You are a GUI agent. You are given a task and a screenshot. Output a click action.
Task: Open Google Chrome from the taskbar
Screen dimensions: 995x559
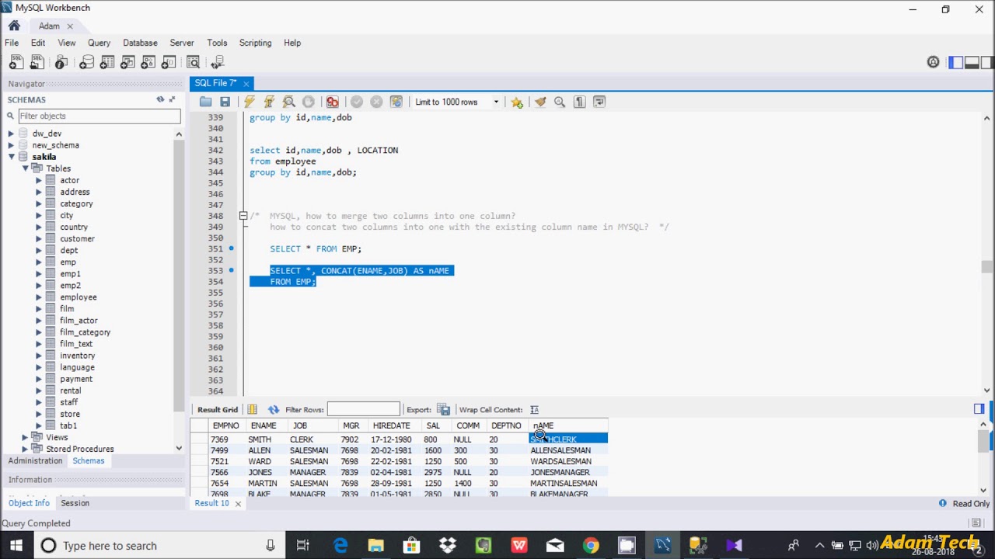(x=591, y=546)
